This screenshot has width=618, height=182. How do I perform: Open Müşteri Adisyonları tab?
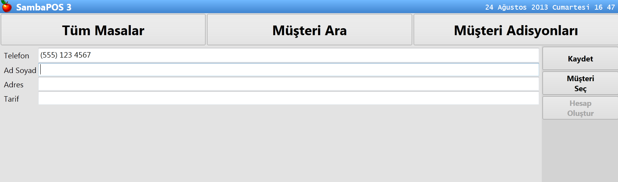pos(515,30)
